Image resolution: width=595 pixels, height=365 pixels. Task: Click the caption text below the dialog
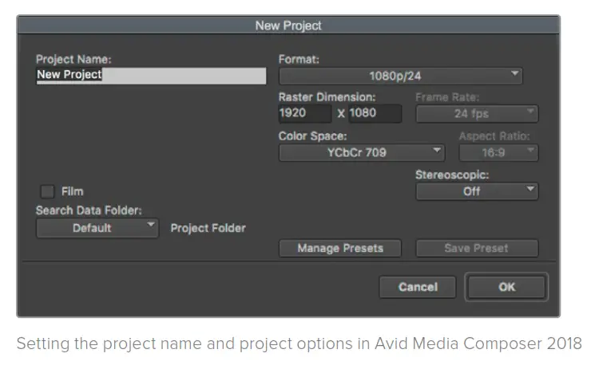click(299, 343)
